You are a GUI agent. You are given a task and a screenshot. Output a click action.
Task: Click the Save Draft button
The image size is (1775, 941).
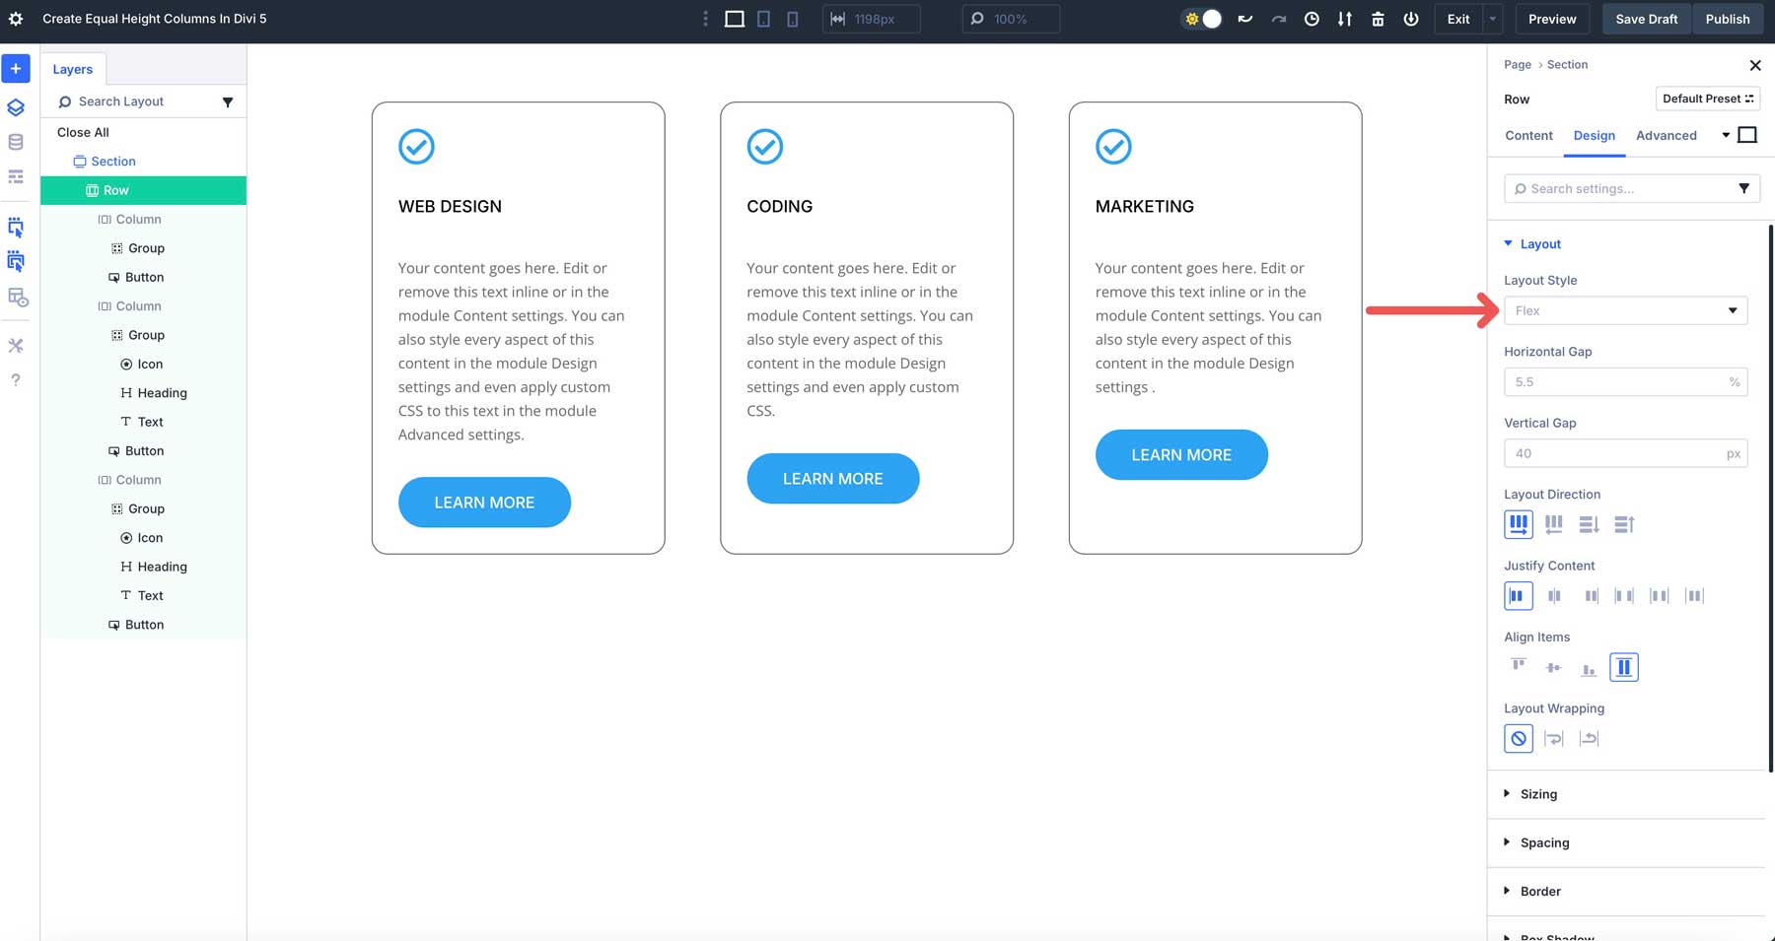pyautogui.click(x=1647, y=19)
